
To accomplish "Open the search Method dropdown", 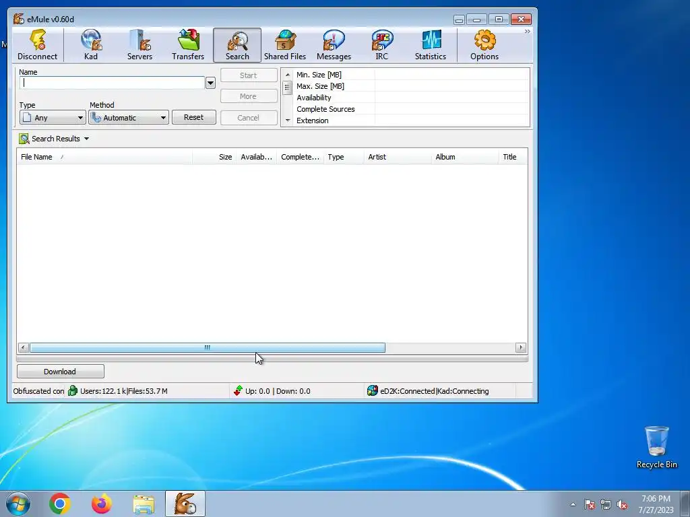I will pyautogui.click(x=129, y=117).
